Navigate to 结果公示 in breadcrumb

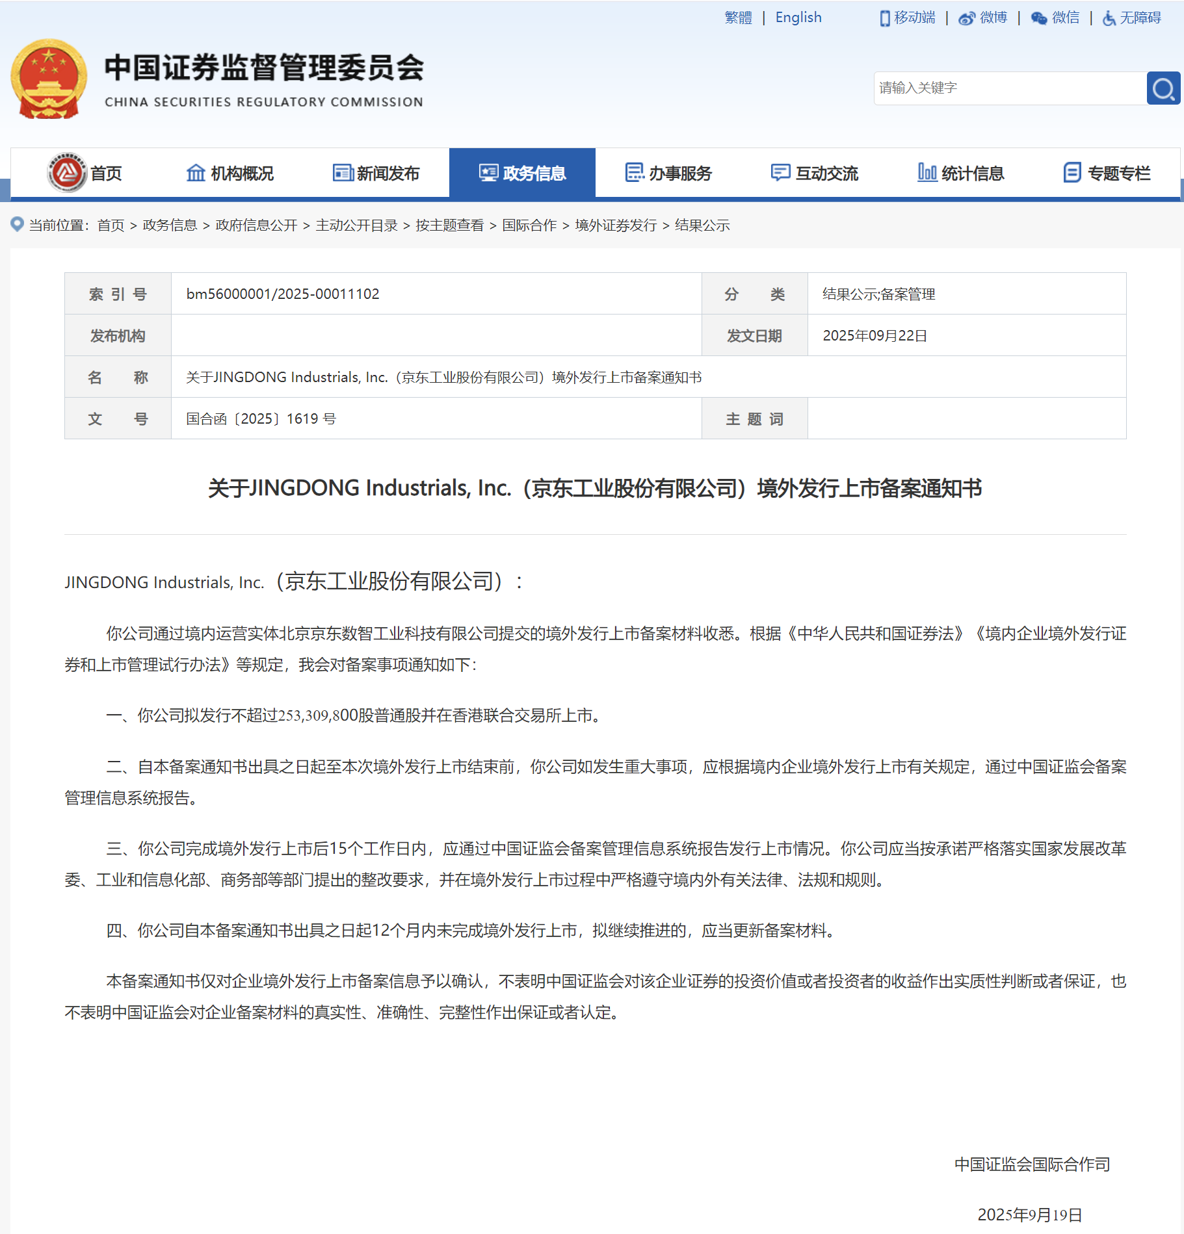click(x=703, y=225)
